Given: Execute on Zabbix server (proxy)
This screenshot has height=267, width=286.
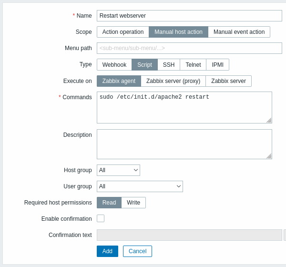Looking at the screenshot, I should pos(174,81).
